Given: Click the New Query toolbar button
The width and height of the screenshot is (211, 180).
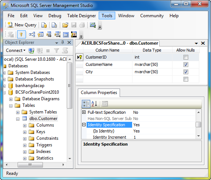Looking at the screenshot, I should [x=22, y=25].
